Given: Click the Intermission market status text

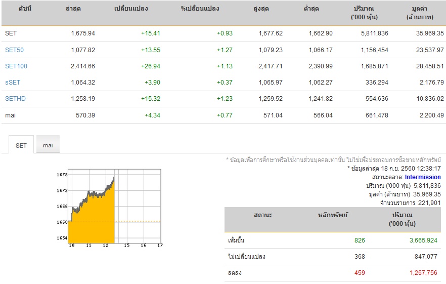Looking at the screenshot, I should pos(423,177).
